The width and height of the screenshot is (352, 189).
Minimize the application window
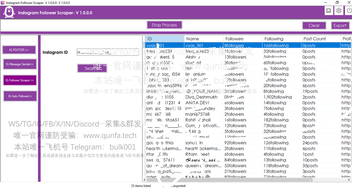(x=325, y=2)
